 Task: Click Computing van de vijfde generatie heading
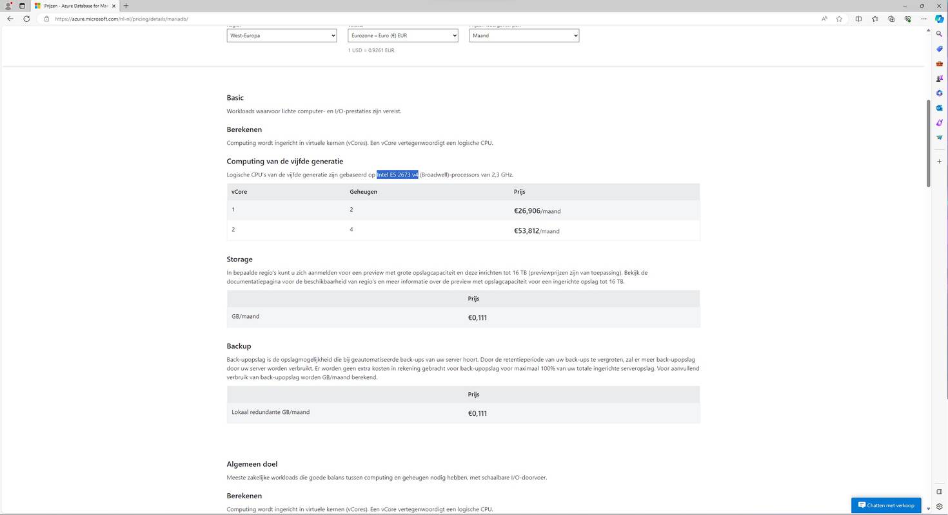(285, 162)
